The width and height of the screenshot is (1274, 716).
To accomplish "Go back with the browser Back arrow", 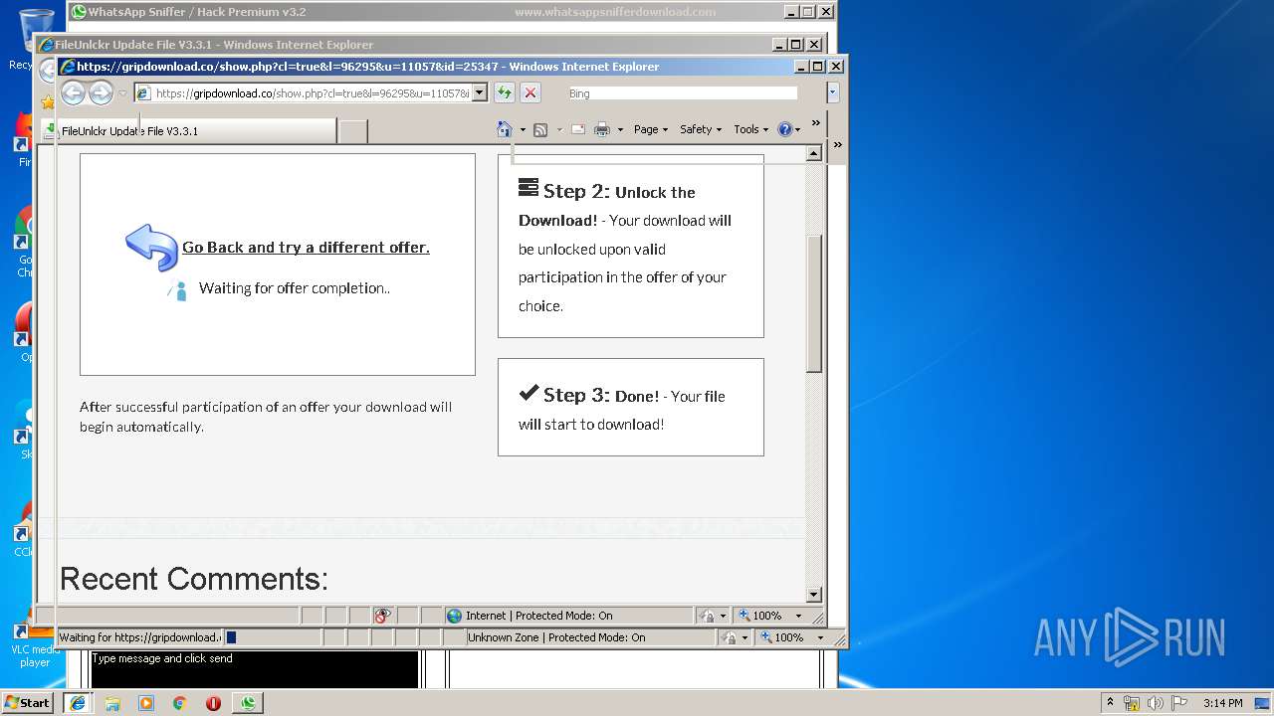I will click(x=73, y=92).
